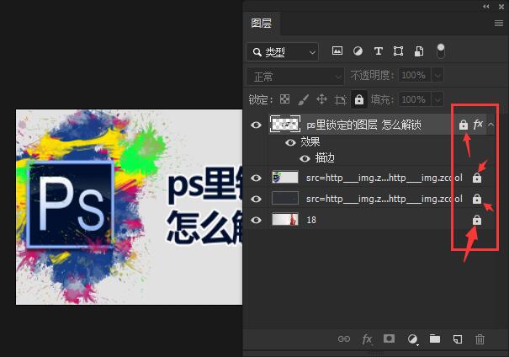Delete layer with trash icon
509x357 pixels.
[480, 339]
